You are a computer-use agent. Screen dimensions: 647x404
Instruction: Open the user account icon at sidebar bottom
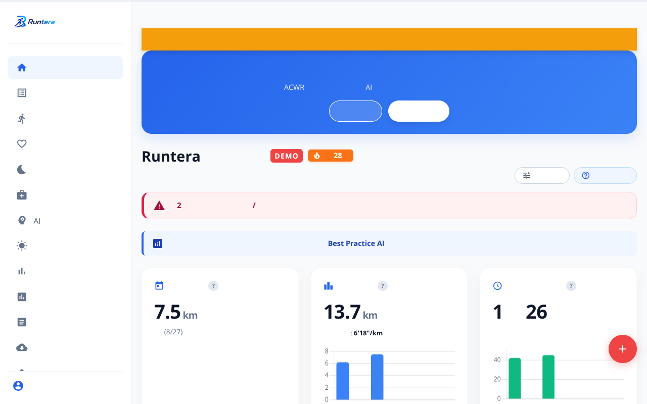coord(18,386)
